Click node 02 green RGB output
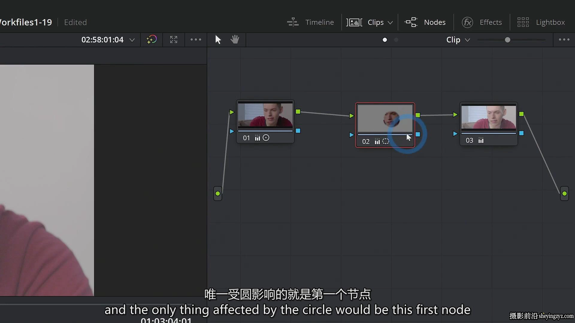Screen dimensions: 575x323 pos(418,115)
